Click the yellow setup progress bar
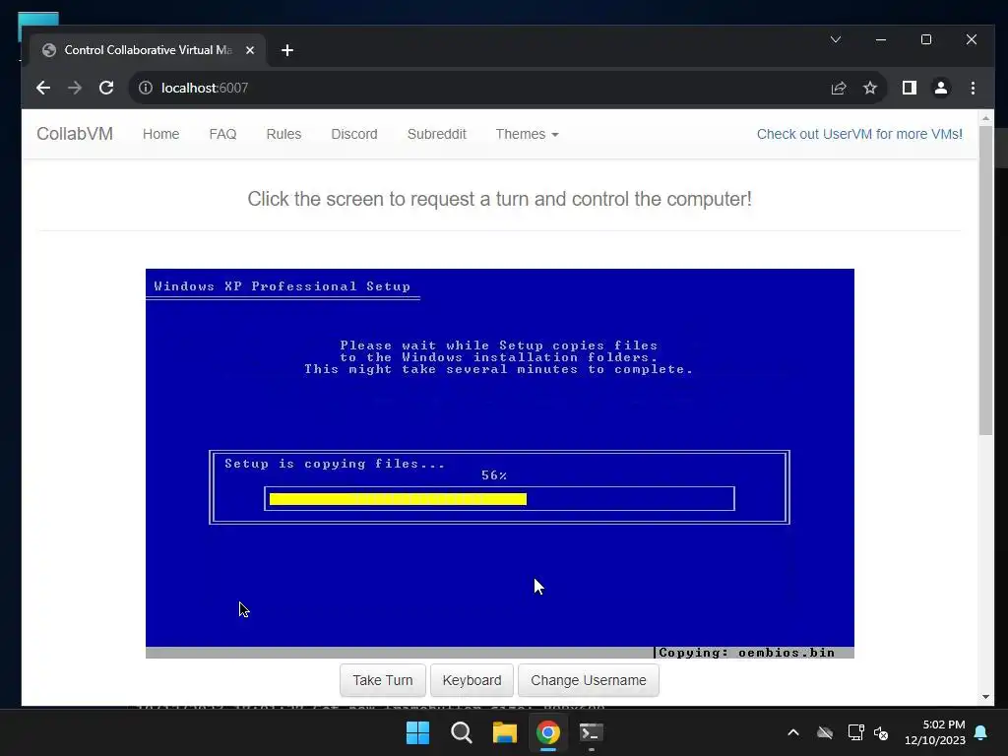1008x756 pixels. click(398, 499)
